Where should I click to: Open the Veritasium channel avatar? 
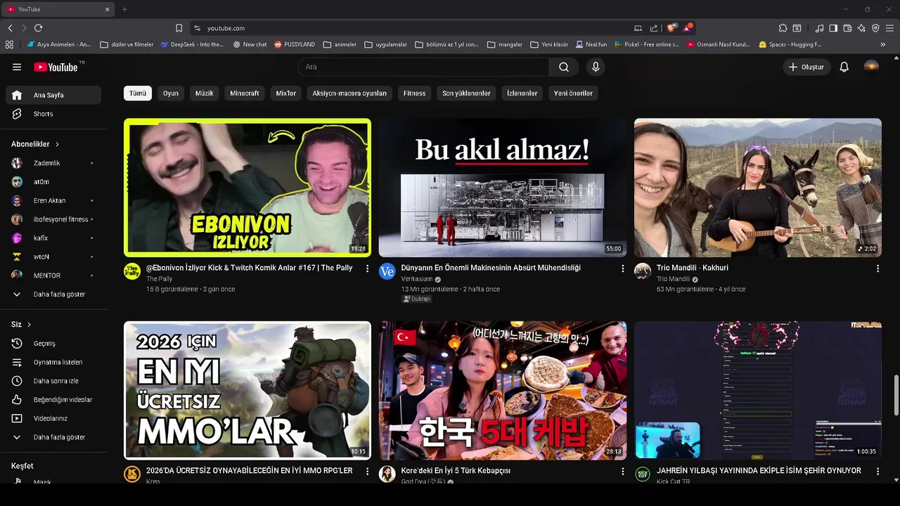click(387, 271)
